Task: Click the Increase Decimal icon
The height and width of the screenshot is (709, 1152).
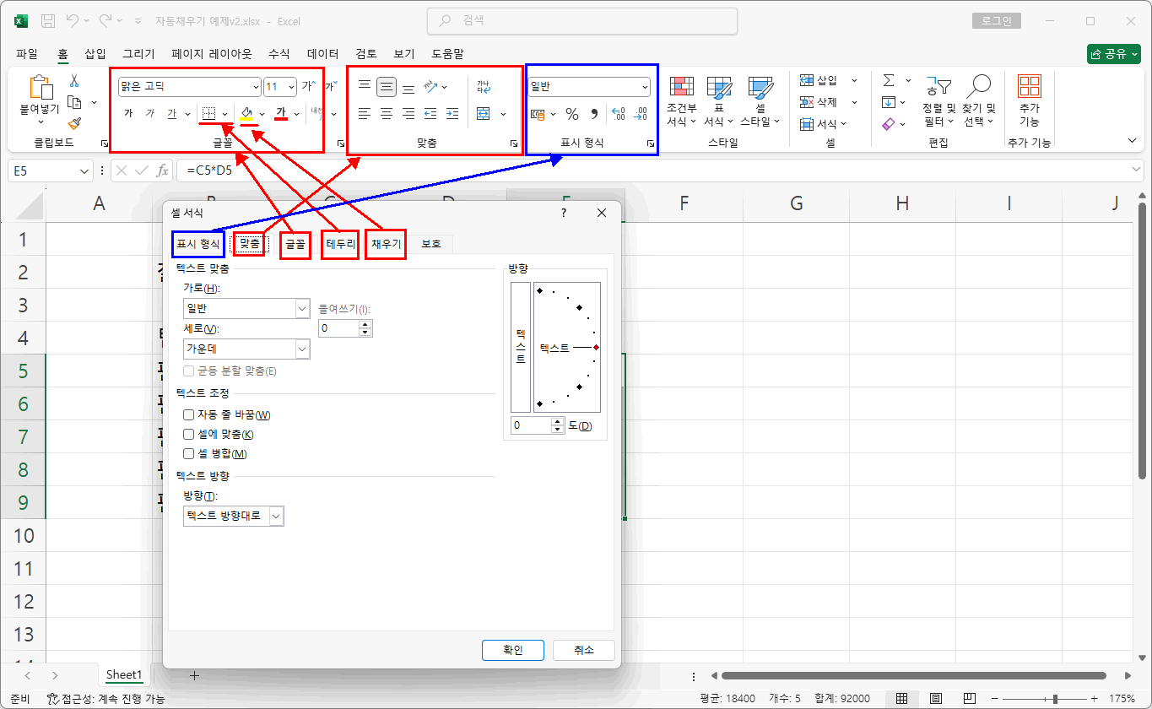Action: pyautogui.click(x=618, y=114)
